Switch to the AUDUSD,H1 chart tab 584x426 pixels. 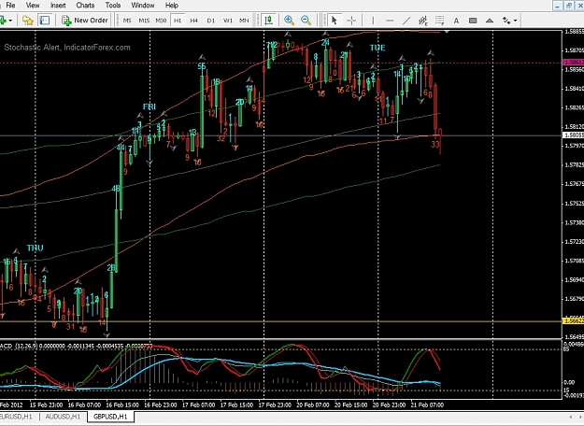click(x=63, y=417)
